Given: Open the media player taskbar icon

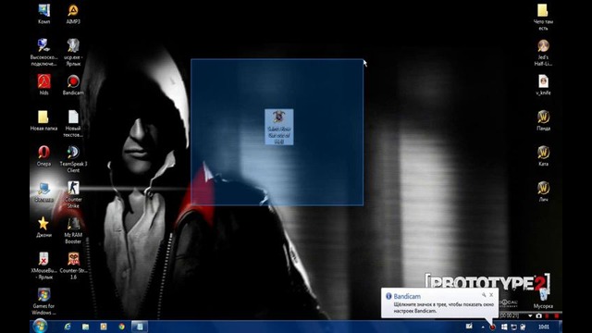Looking at the screenshot, I should [104, 327].
